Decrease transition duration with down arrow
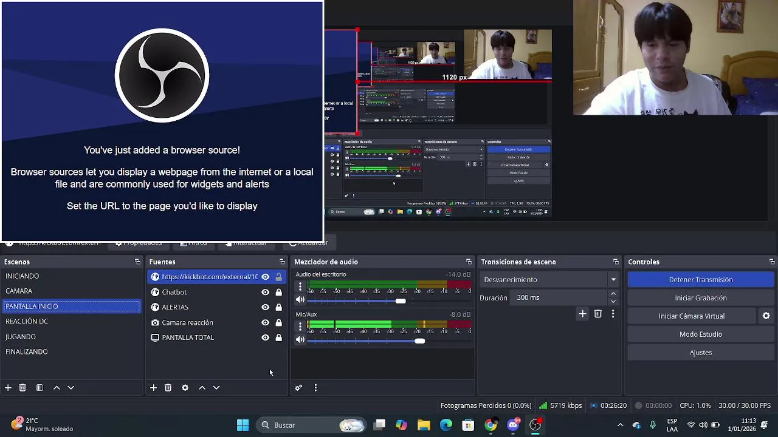778x437 pixels. [613, 301]
